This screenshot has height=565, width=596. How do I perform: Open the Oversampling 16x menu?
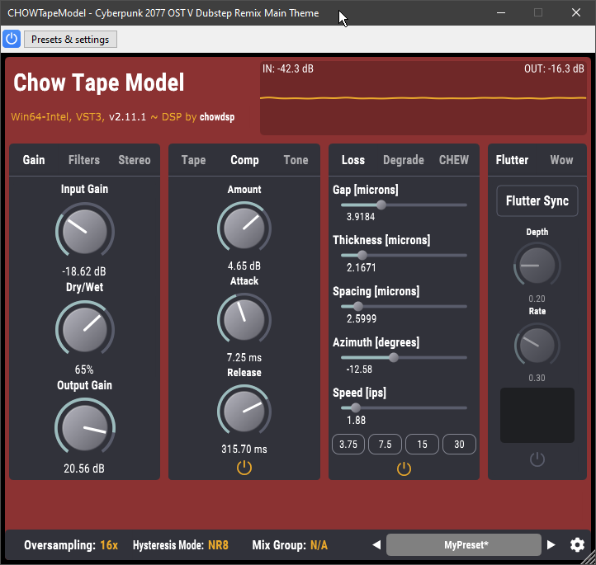tap(71, 545)
